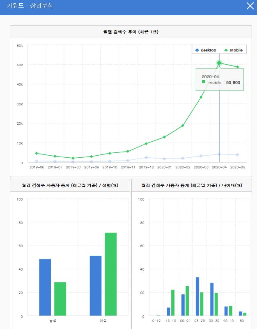The height and width of the screenshot is (329, 257).
Task: Select the 2020-01 mobile data point
Action: click(164, 137)
